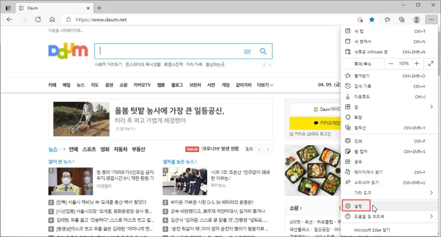Show previous issue with left arrow near 3/8
The width and height of the screenshot is (441, 237).
(259, 149)
